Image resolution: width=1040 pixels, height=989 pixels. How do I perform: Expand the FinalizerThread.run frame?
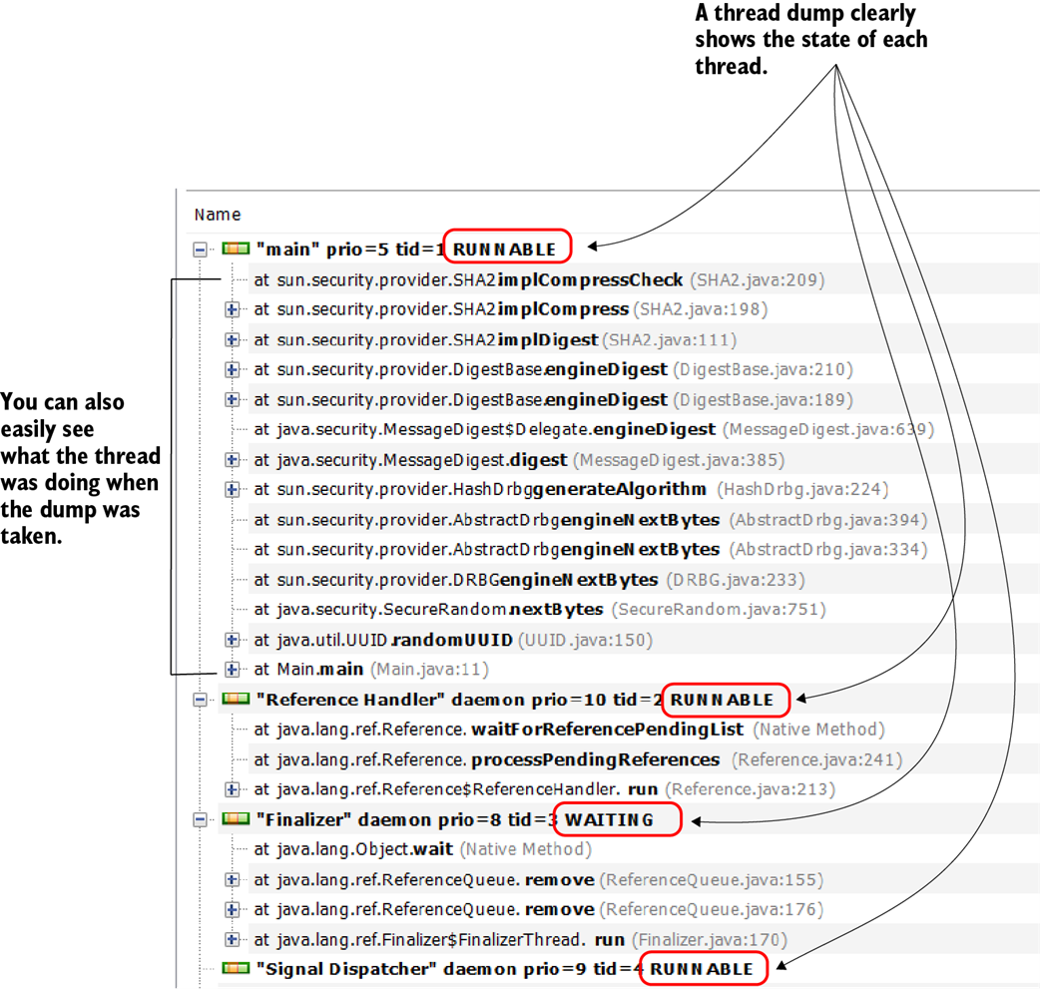pyautogui.click(x=233, y=940)
